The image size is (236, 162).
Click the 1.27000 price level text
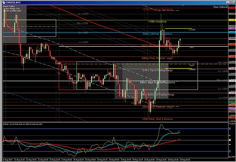[192, 30]
